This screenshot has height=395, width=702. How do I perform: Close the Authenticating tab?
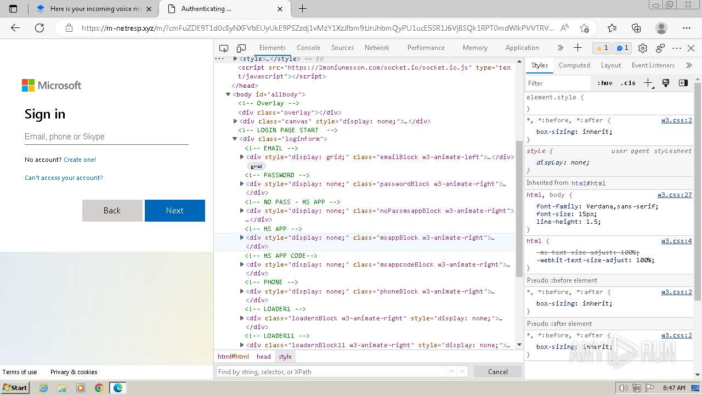click(x=280, y=9)
